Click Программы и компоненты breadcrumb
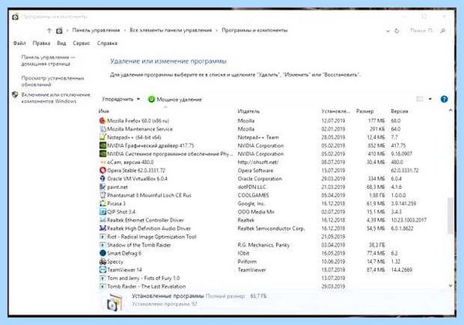464x325 pixels. (254, 30)
